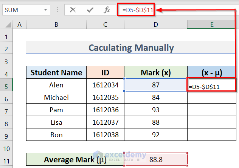Select column A header
The height and width of the screenshot is (168, 239).
(x=19, y=25)
